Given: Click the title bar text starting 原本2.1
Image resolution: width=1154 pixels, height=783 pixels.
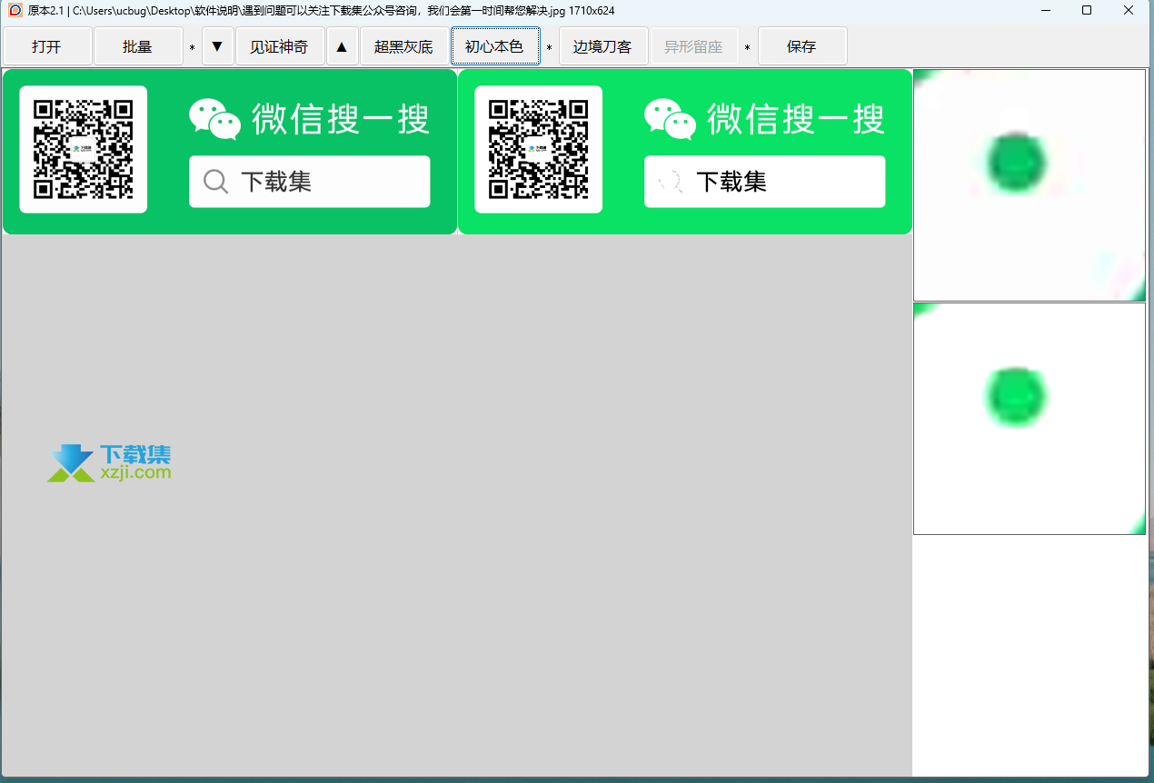Looking at the screenshot, I should point(322,10).
